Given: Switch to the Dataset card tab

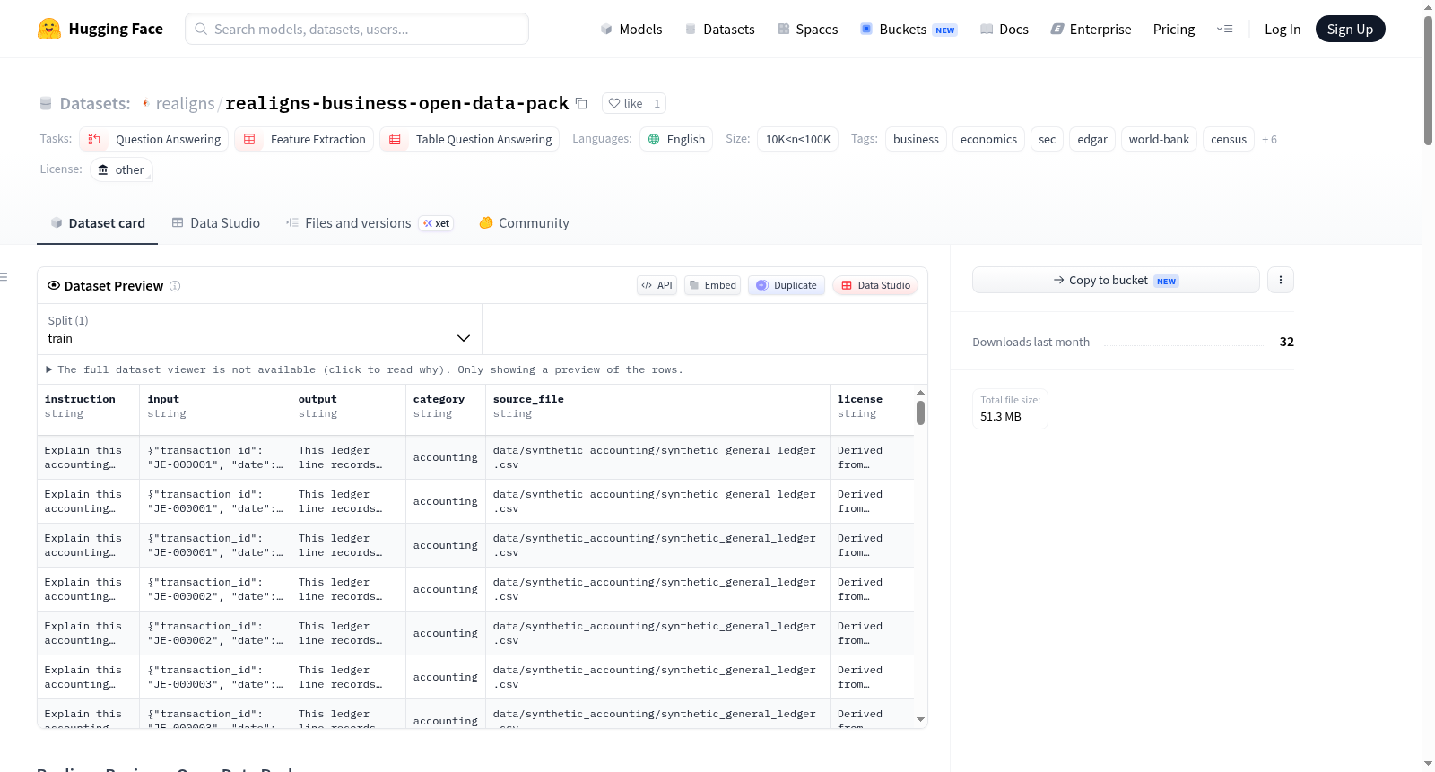Looking at the screenshot, I should 97,222.
